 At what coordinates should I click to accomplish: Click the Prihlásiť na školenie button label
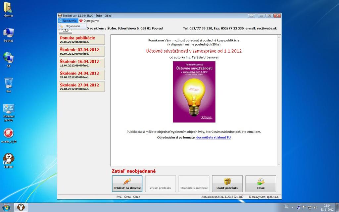pyautogui.click(x=127, y=188)
